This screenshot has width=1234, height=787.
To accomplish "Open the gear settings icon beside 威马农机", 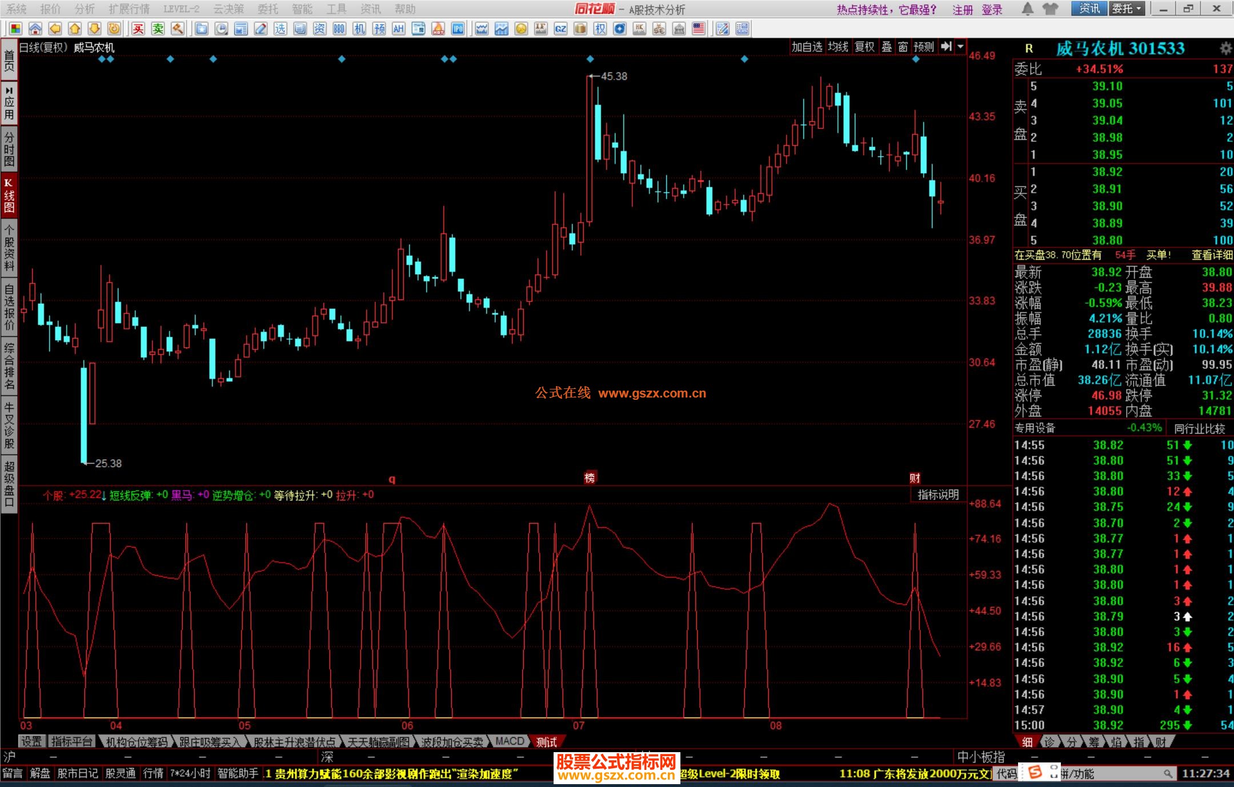I will pyautogui.click(x=1225, y=49).
